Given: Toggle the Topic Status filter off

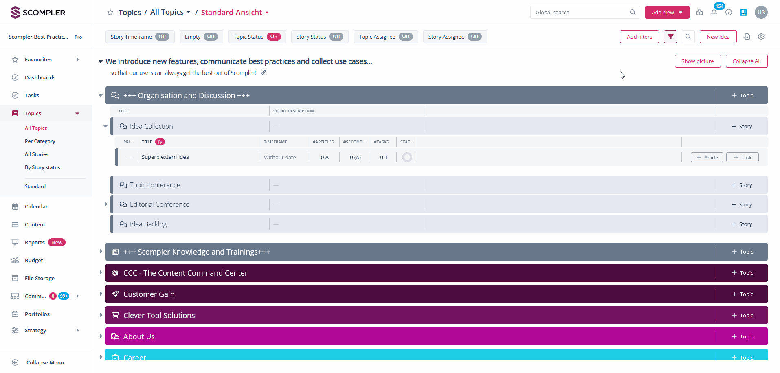Looking at the screenshot, I should [274, 37].
